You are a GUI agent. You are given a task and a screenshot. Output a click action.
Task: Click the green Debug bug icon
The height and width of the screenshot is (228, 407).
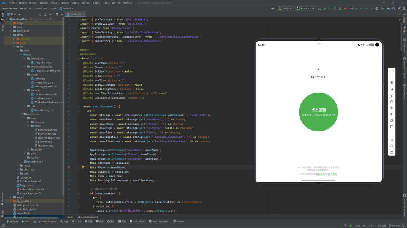point(324,8)
